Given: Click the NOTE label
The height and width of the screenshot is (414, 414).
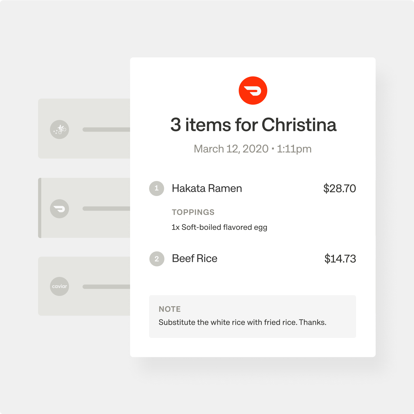Looking at the screenshot, I should click(x=169, y=309).
